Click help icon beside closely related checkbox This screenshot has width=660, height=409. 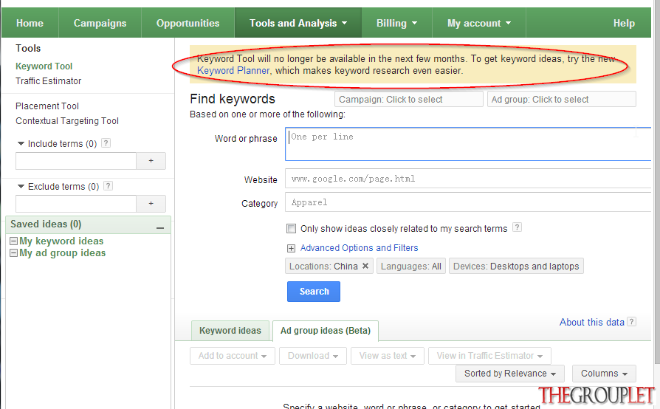click(517, 227)
